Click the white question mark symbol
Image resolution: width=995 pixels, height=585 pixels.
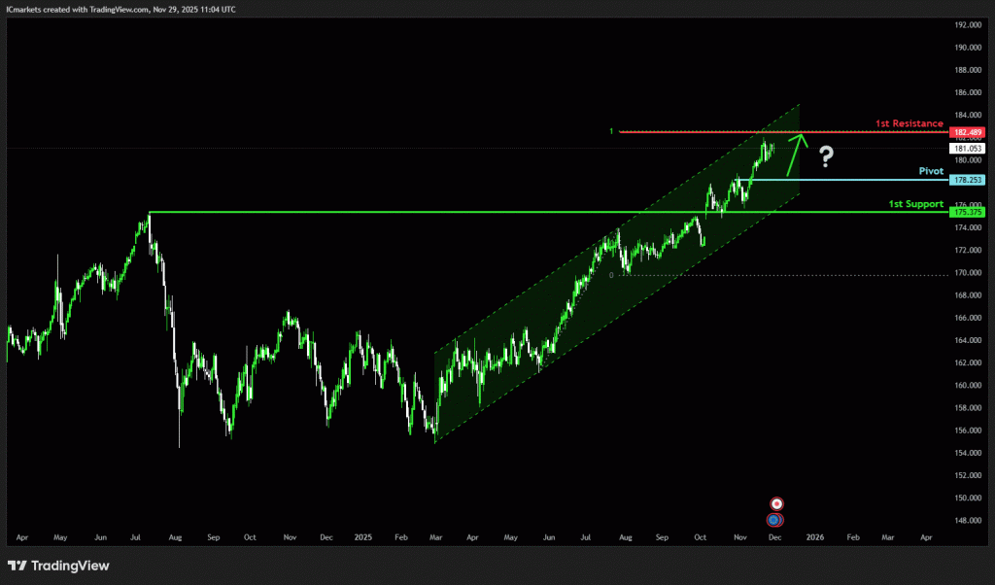tap(826, 155)
